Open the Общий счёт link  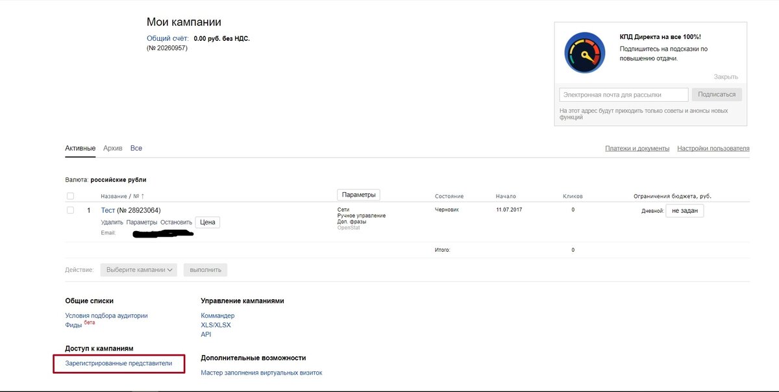pyautogui.click(x=168, y=39)
